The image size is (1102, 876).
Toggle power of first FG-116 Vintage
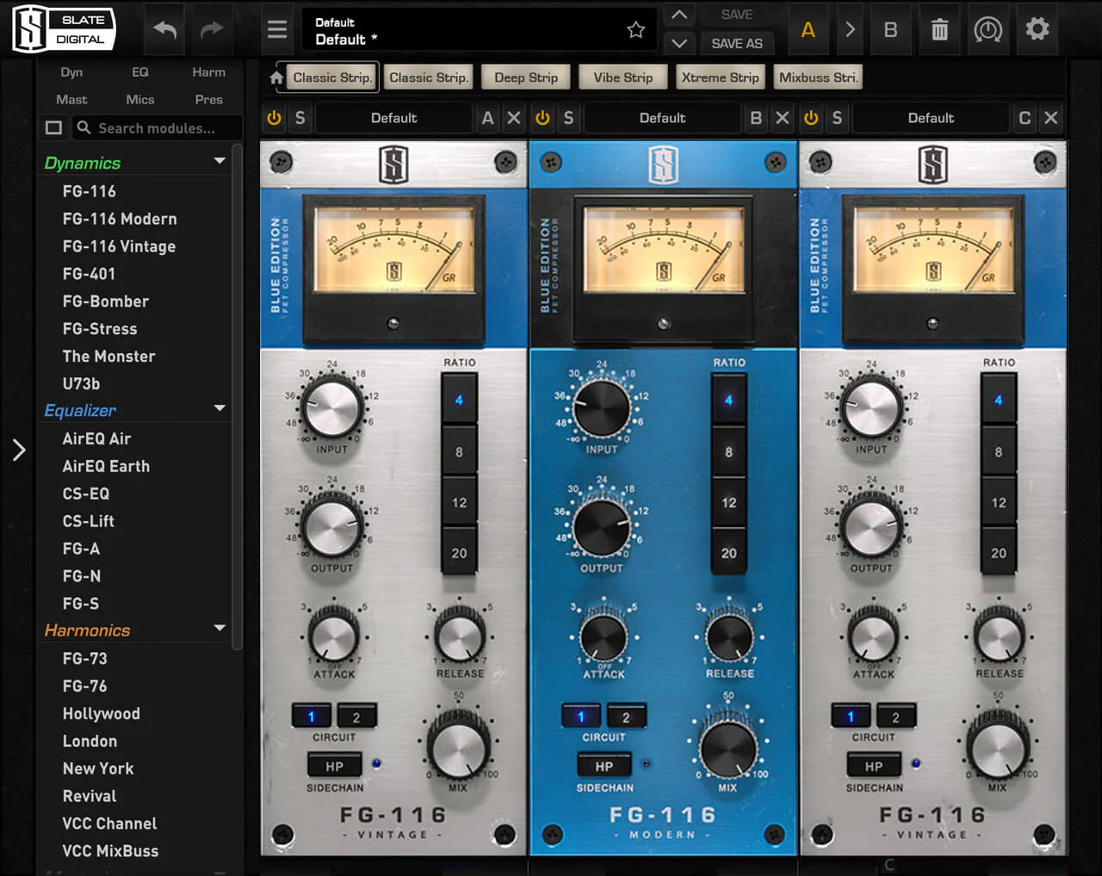coord(274,118)
